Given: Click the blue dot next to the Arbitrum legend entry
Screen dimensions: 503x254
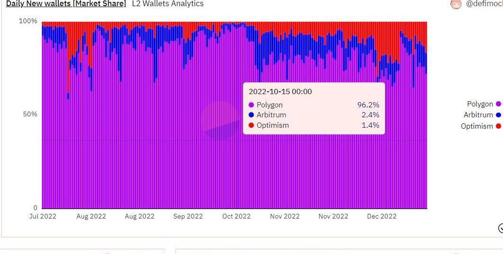Looking at the screenshot, I should [498, 114].
